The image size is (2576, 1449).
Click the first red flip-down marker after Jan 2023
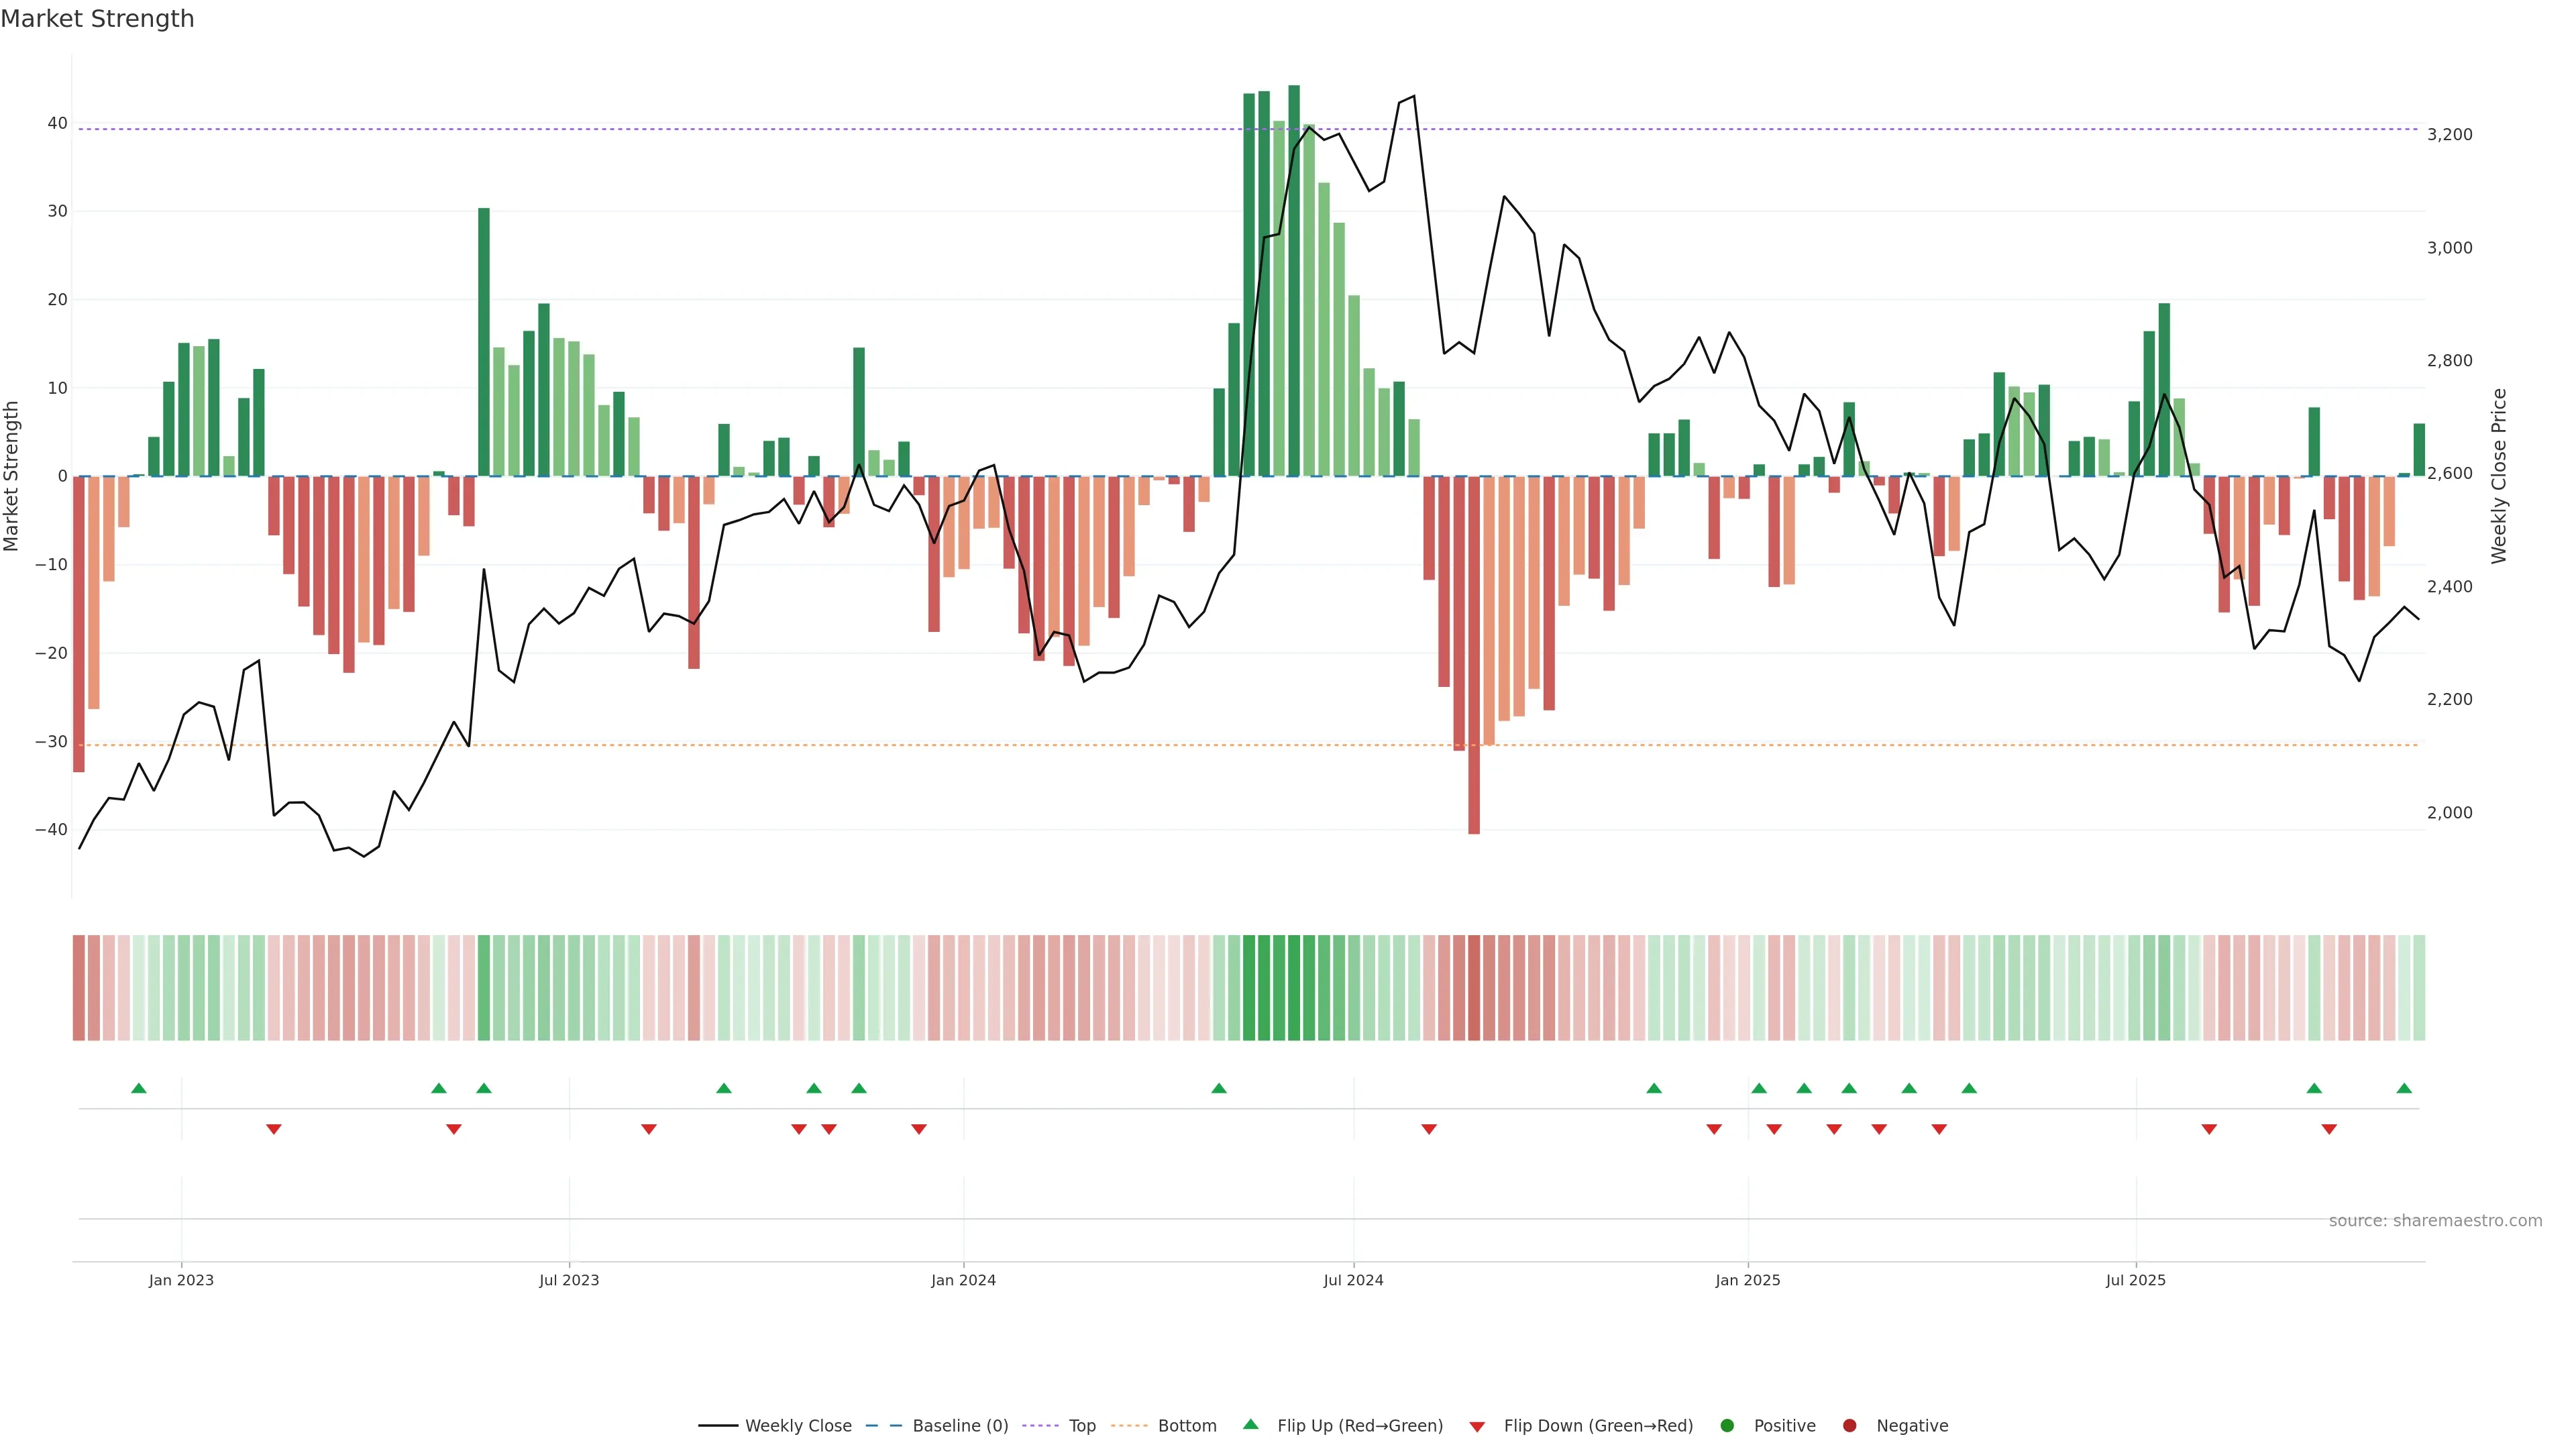pyautogui.click(x=274, y=1129)
